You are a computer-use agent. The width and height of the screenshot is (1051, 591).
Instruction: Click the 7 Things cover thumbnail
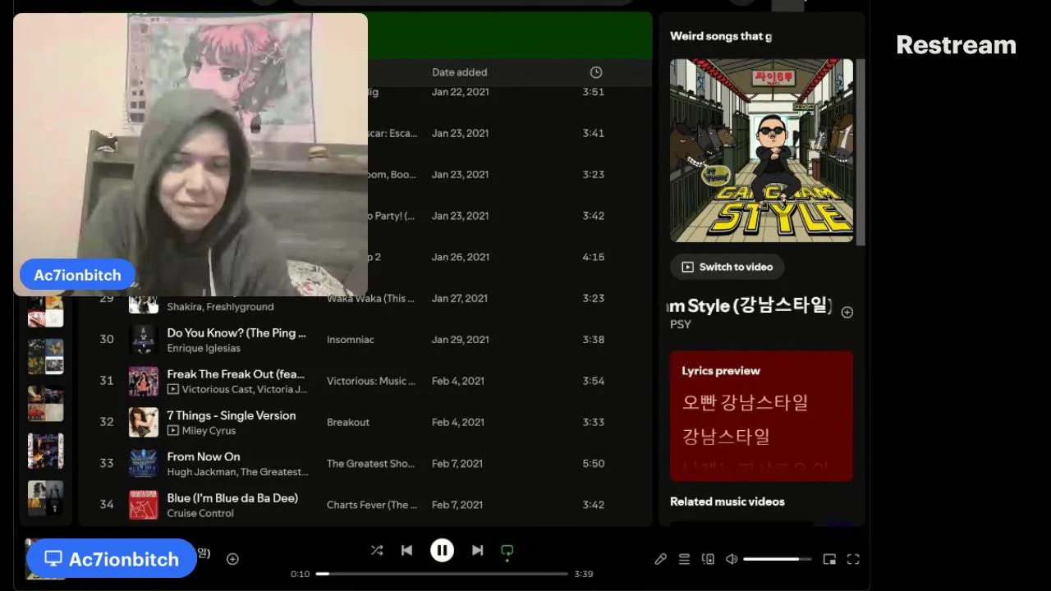pyautogui.click(x=144, y=422)
